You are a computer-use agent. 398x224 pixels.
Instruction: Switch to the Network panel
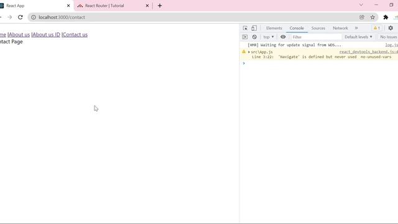click(x=340, y=28)
